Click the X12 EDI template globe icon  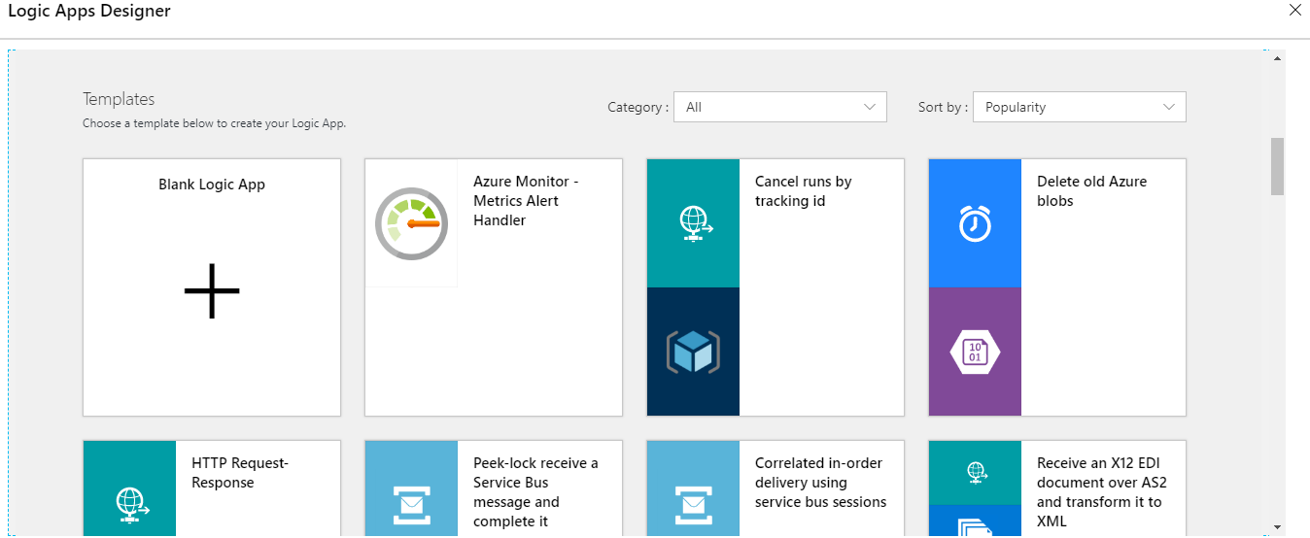975,473
